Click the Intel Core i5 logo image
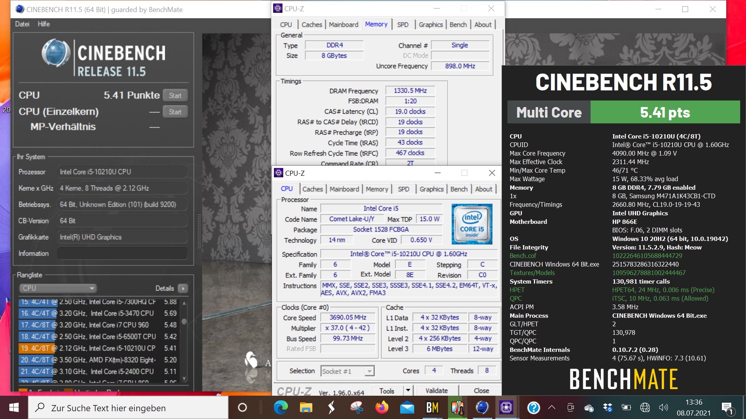746x419 pixels. tap(472, 224)
